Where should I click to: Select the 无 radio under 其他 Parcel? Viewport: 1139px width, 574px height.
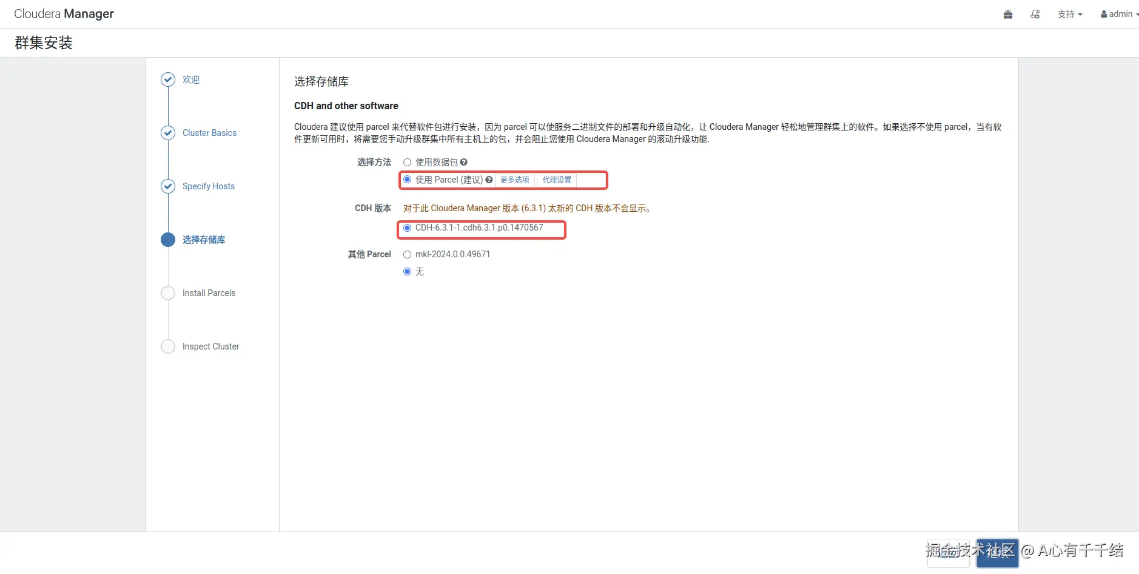(408, 271)
